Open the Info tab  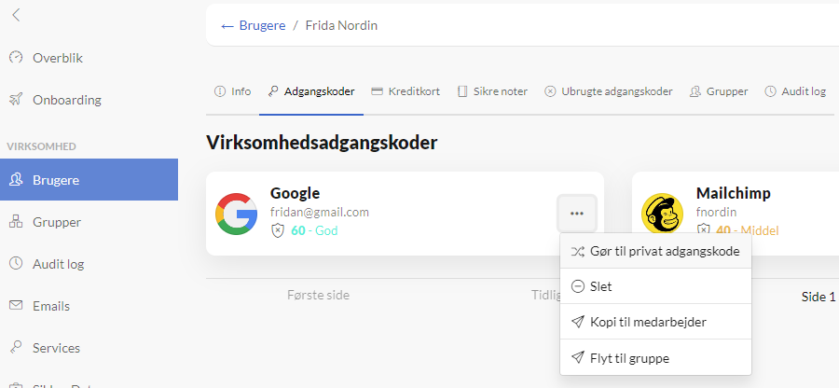point(232,91)
